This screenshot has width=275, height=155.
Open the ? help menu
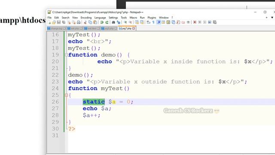click(x=172, y=18)
